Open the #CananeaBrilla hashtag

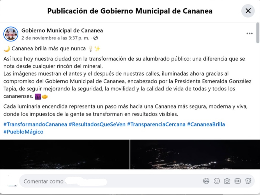coord(206,124)
